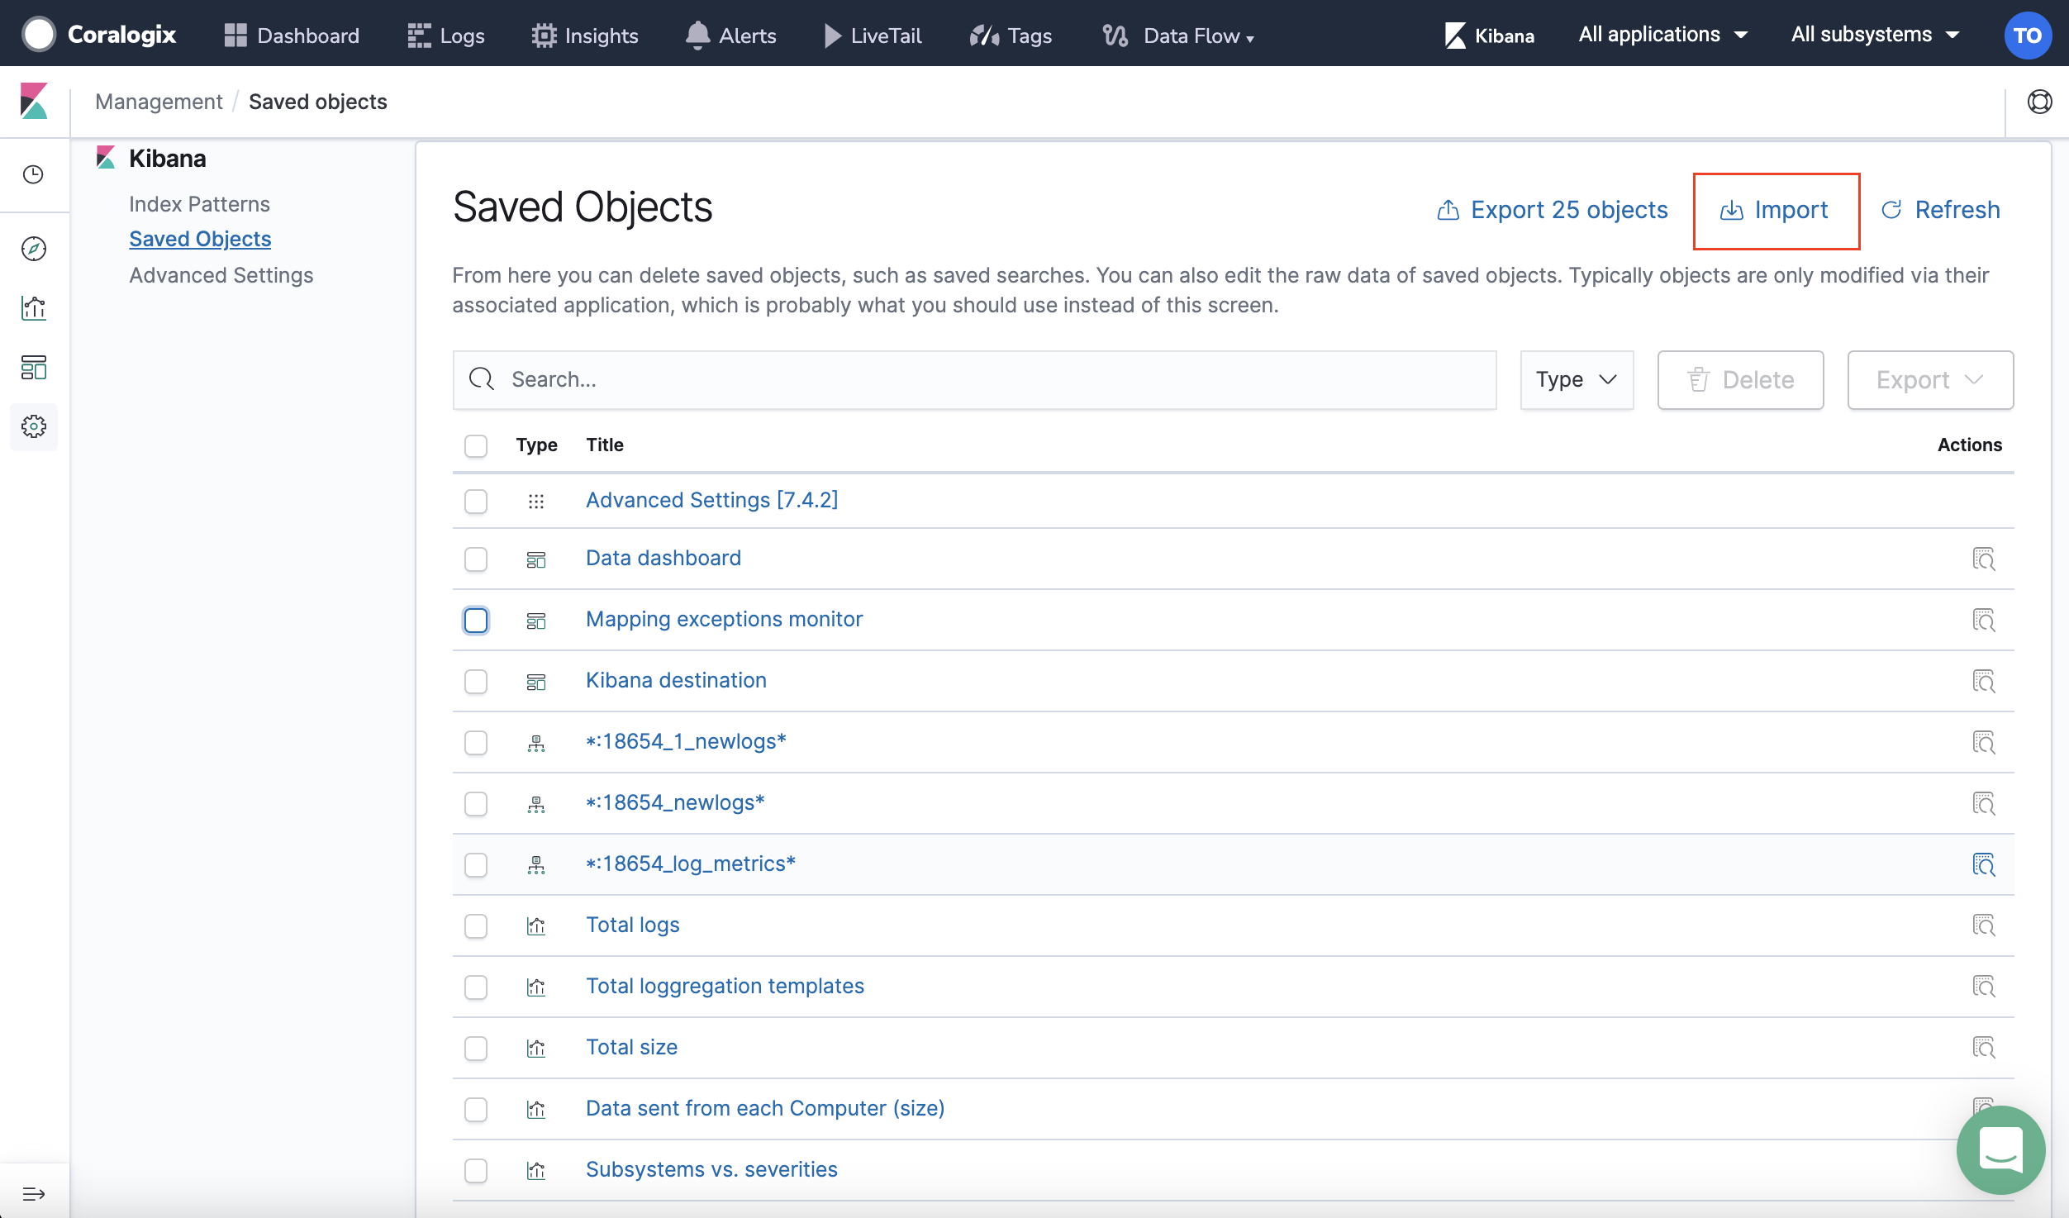Inspect relationships for *:18654_1_newlogs*
2069x1218 pixels.
tap(1984, 743)
